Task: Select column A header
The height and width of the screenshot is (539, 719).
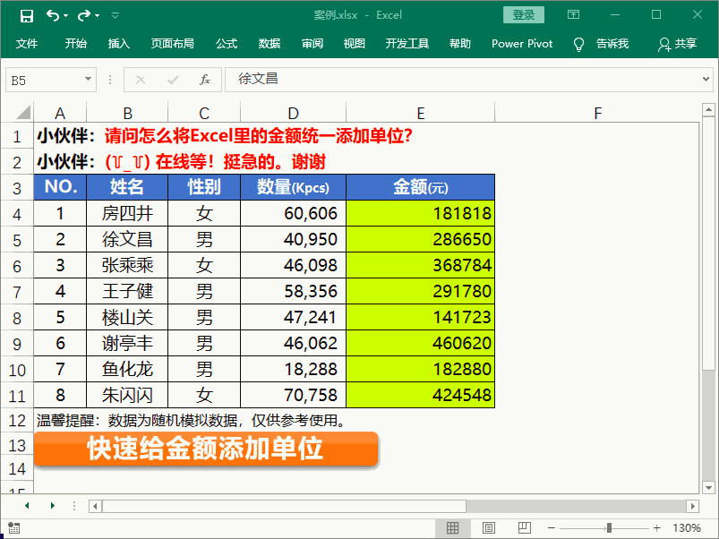Action: (x=60, y=113)
